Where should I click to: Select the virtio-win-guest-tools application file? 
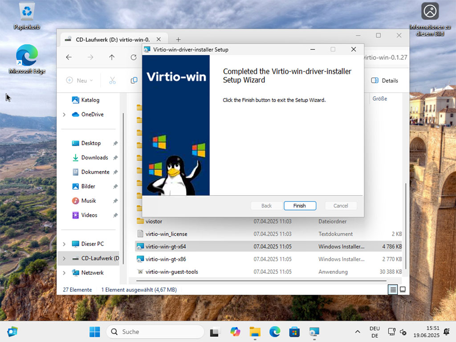point(269,272)
